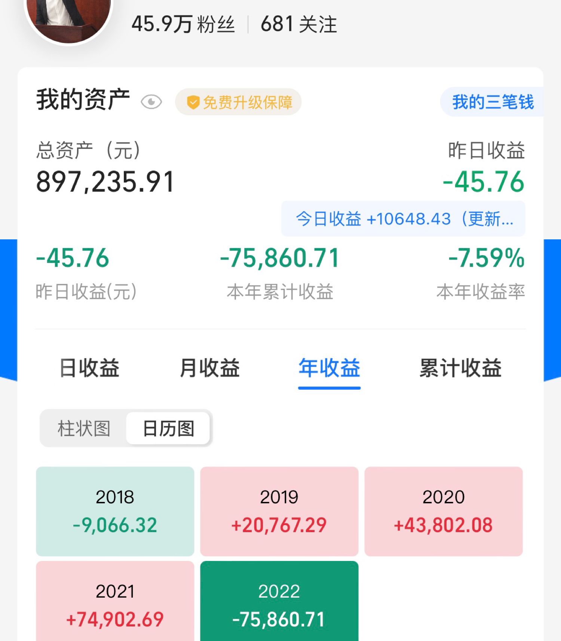Tap 我的资产 heading
The height and width of the screenshot is (641, 561).
(x=83, y=99)
